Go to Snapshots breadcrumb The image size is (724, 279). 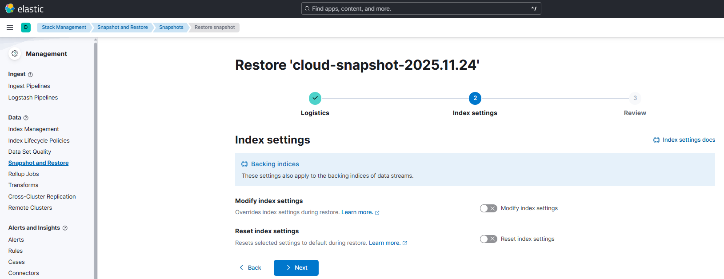(171, 28)
